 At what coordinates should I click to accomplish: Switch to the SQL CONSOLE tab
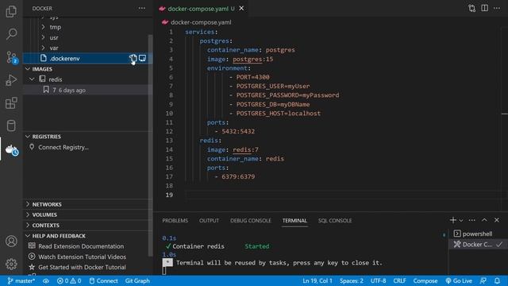tap(335, 221)
